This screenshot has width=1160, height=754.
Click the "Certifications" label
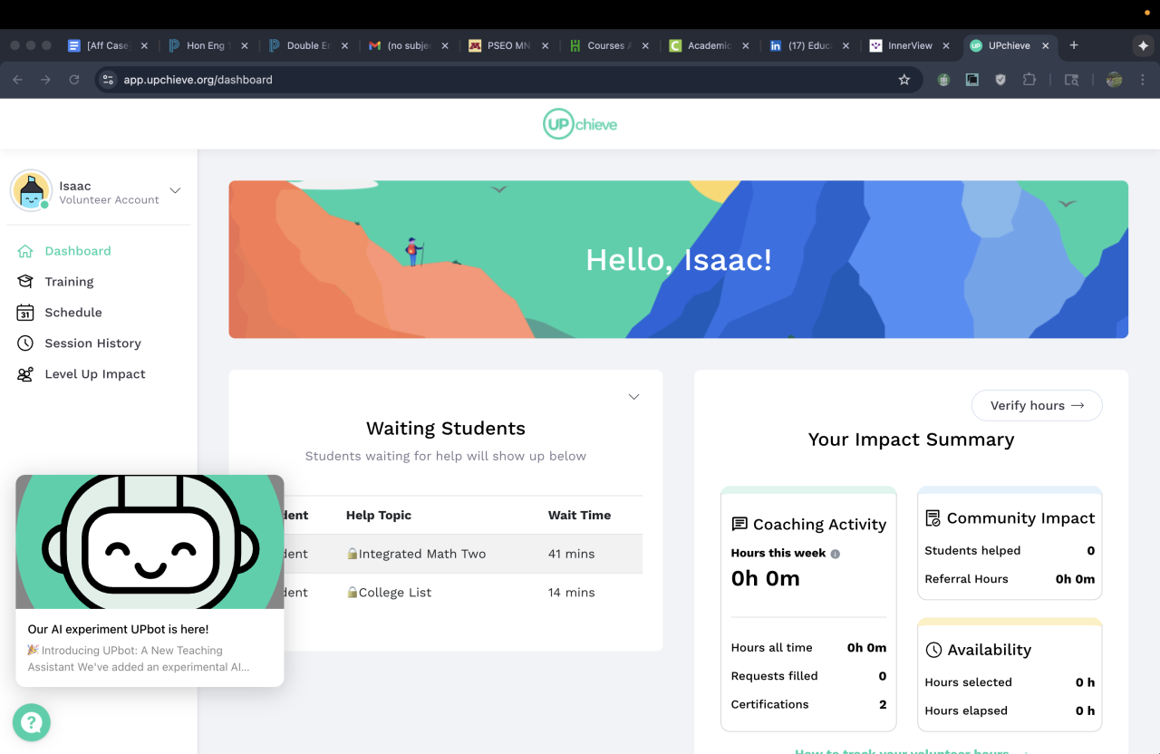point(769,704)
